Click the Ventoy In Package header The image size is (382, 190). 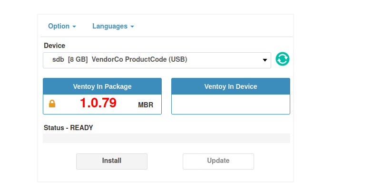click(x=102, y=86)
